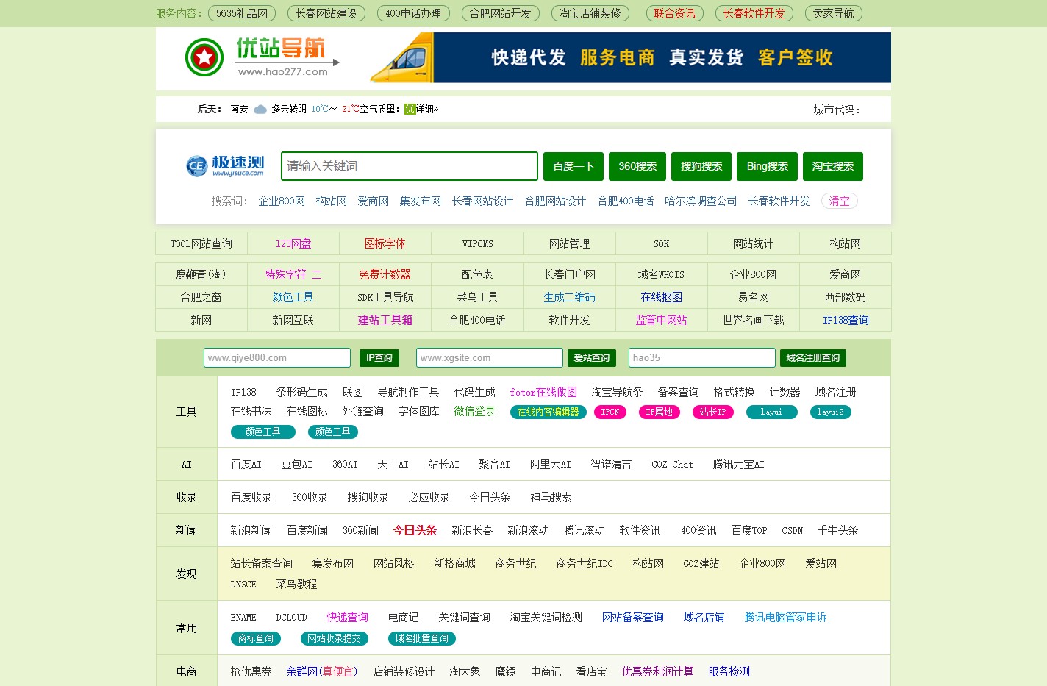Open the 免费计数器 link

385,274
